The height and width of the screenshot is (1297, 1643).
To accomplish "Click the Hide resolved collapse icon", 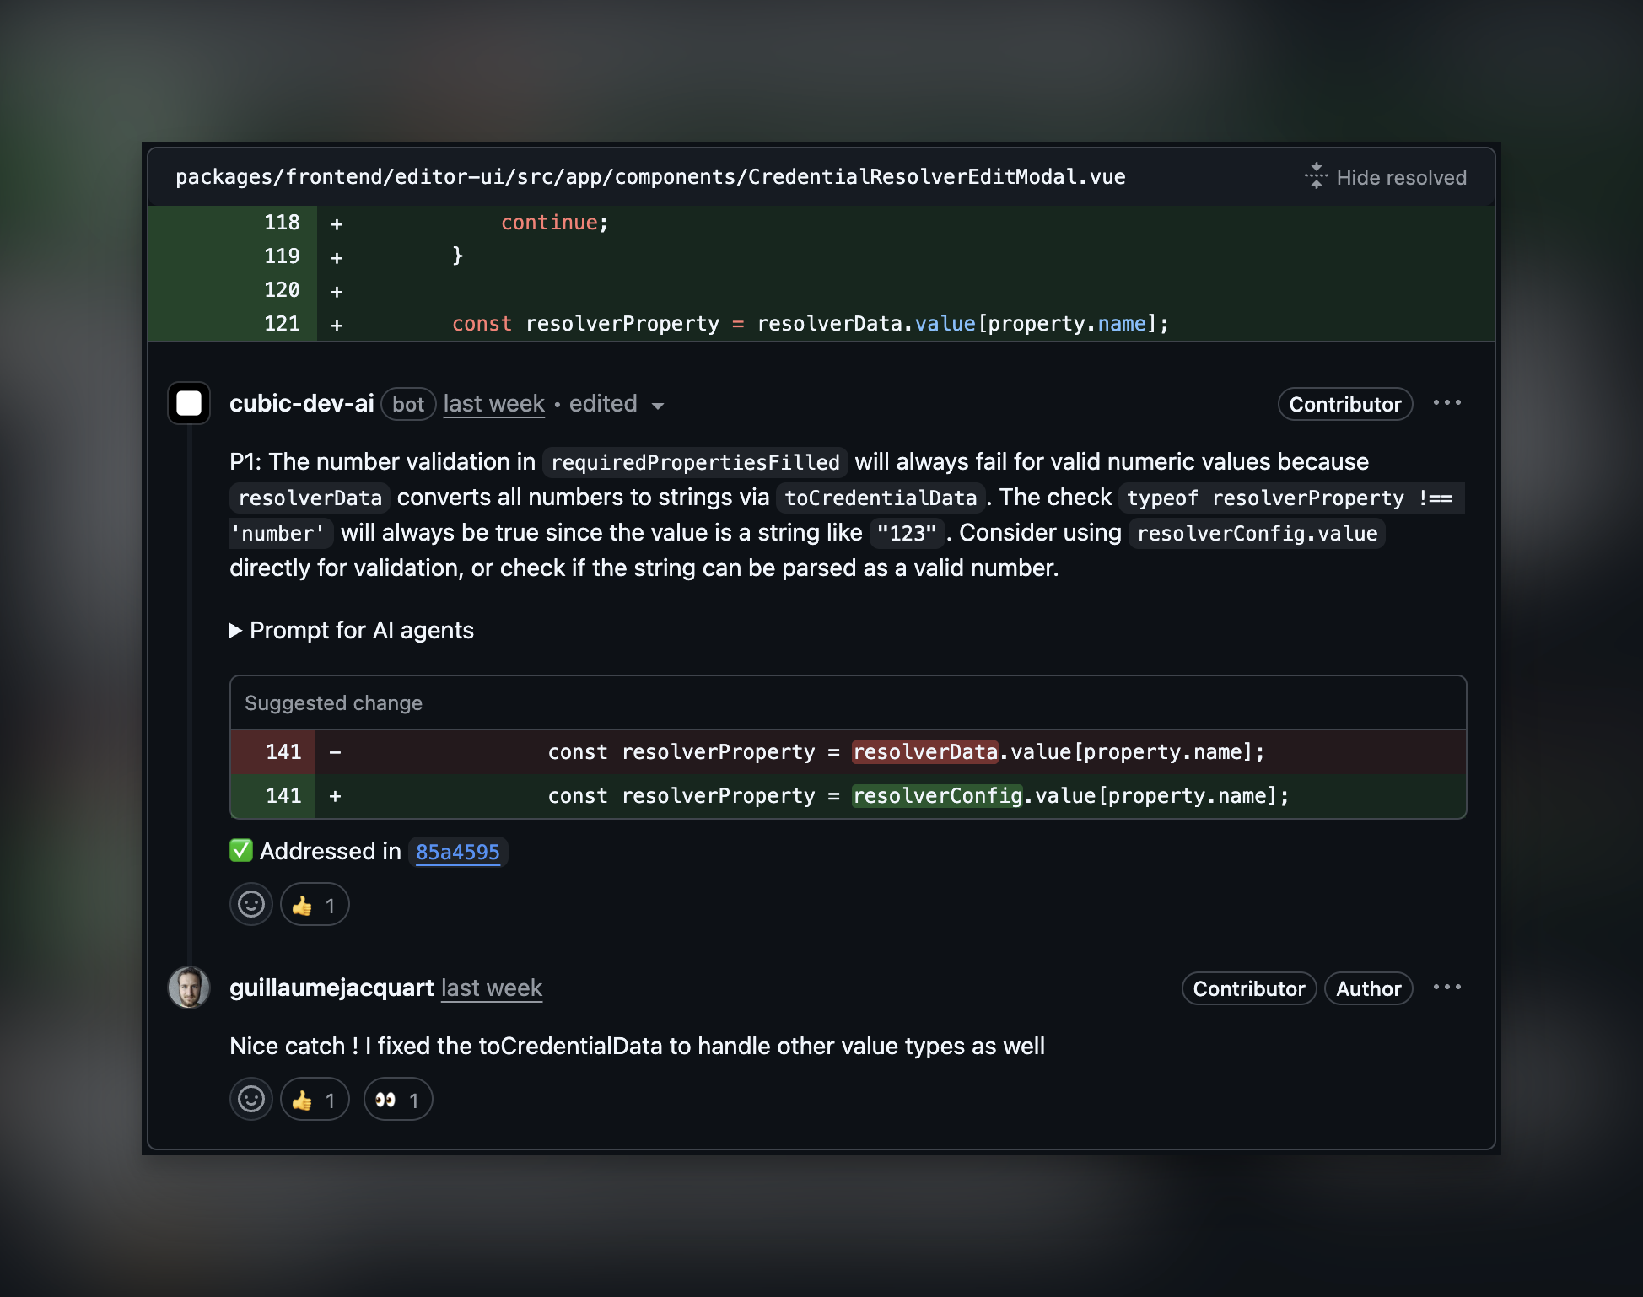I will coord(1316,176).
